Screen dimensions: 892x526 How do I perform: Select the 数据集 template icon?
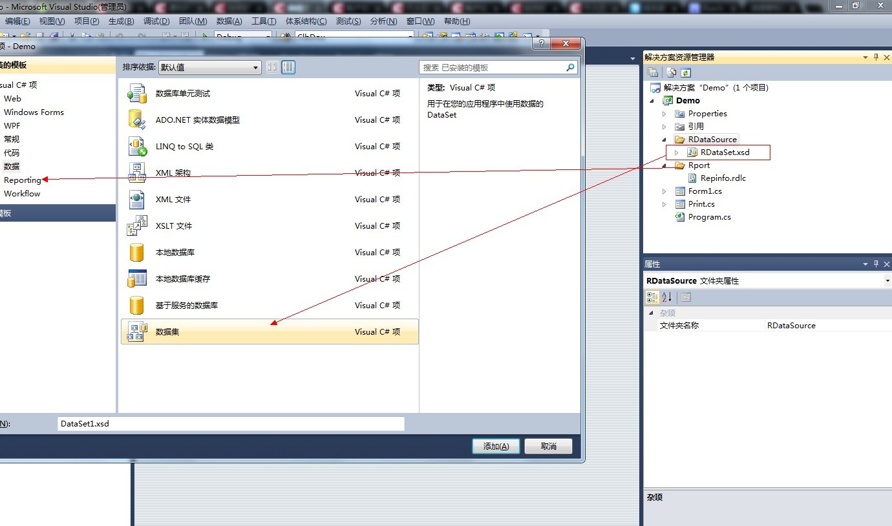[x=137, y=332]
